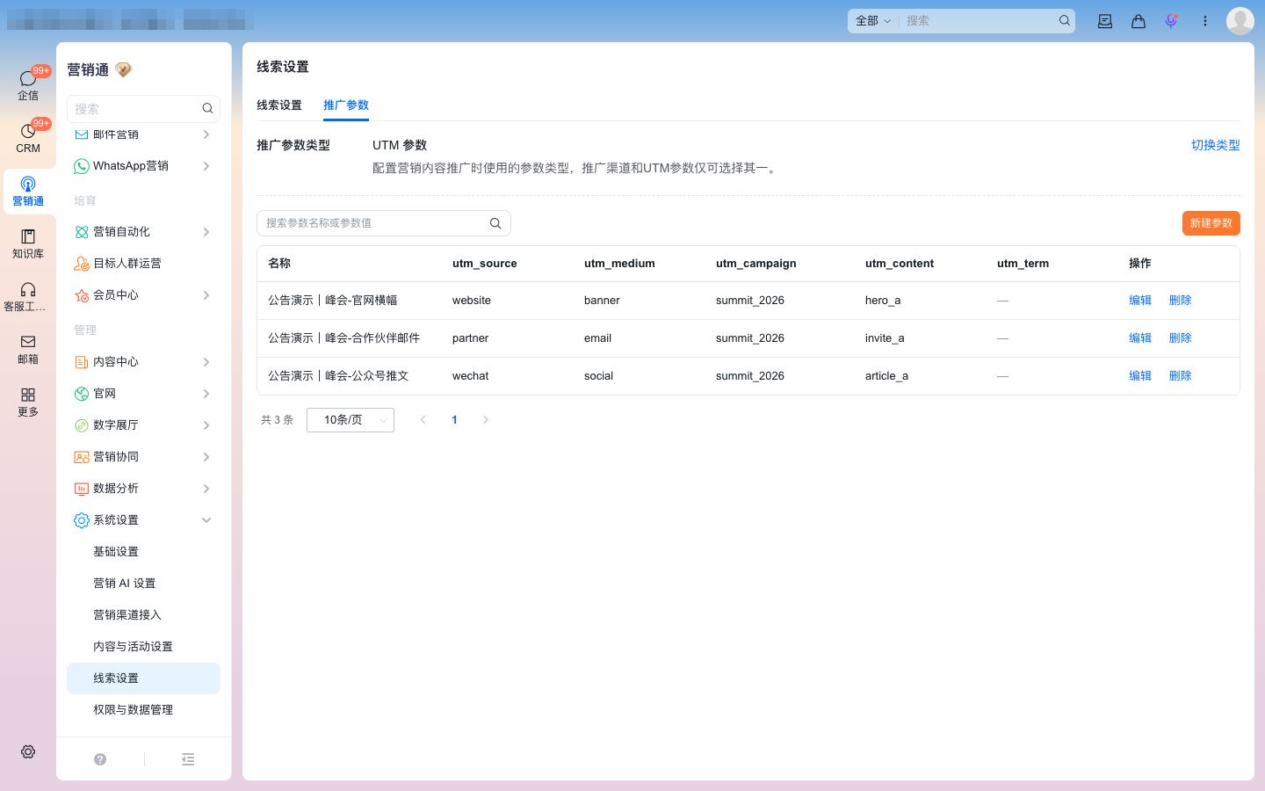
Task: Open the 知识库 knowledge base icon
Action: pos(28,243)
